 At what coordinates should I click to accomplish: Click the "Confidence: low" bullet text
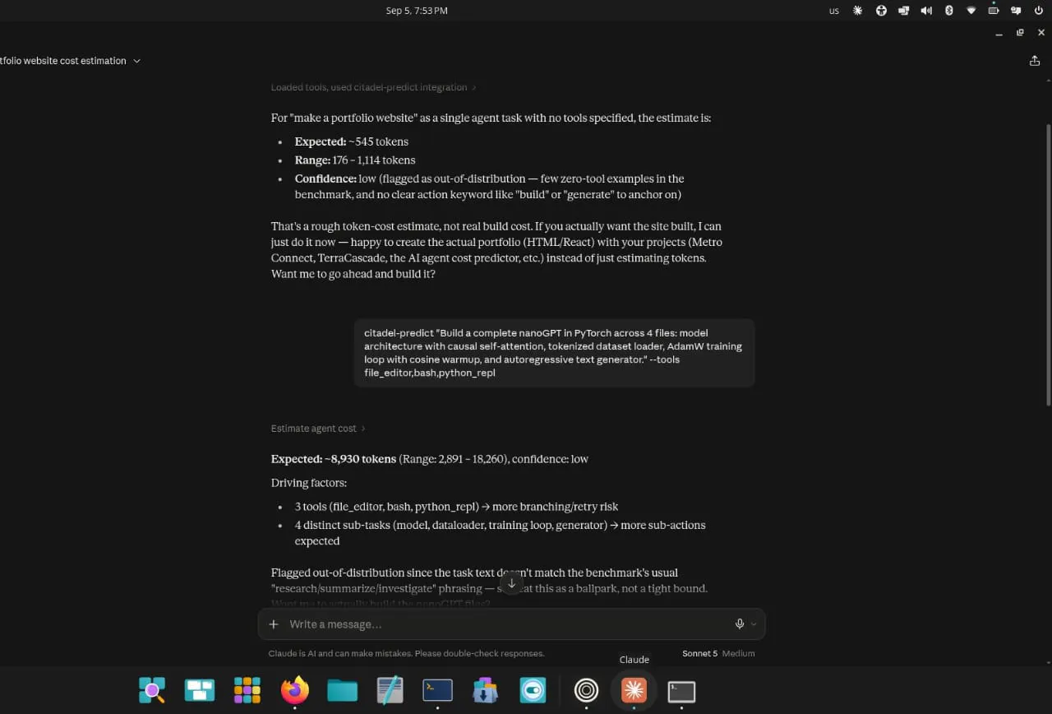pos(490,187)
